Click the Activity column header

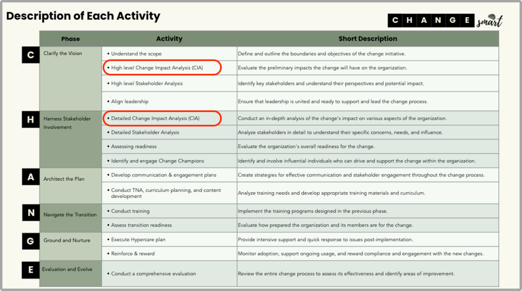coord(169,39)
